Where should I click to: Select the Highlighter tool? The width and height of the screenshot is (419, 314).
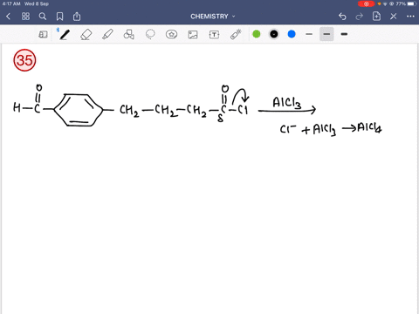coord(107,34)
